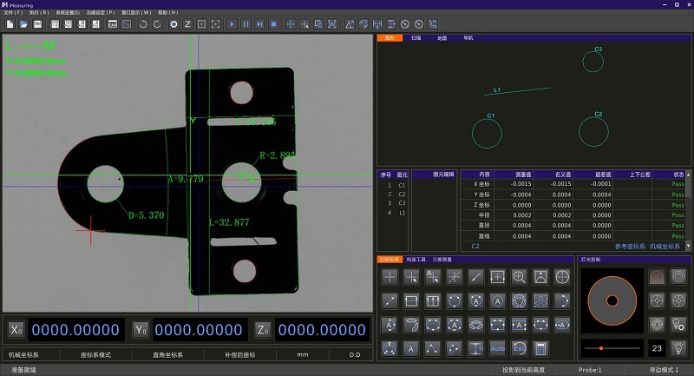This screenshot has height=376, width=694.
Task: Step to the next program item
Action: 259,24
